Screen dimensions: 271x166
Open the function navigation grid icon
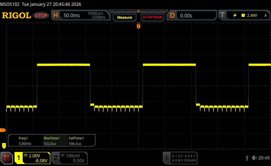(x=7, y=158)
